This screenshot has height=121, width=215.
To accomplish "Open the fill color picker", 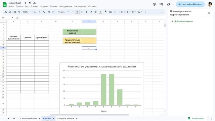I will click(x=106, y=12).
